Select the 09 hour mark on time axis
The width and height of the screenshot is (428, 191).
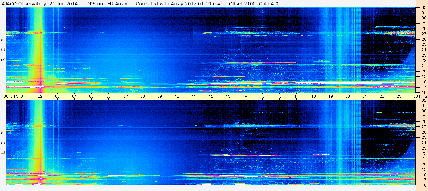pyautogui.click(x=160, y=96)
